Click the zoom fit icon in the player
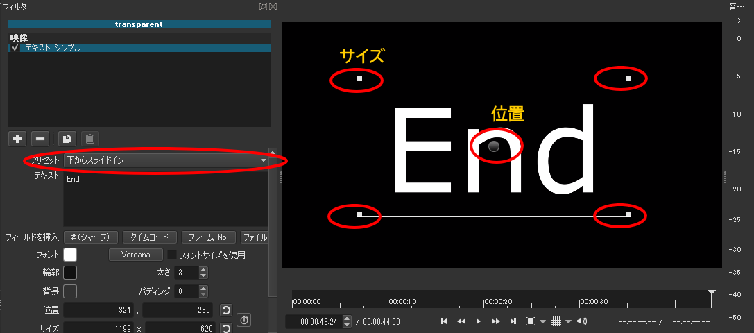Viewport: 754px width, 333px height. point(531,321)
